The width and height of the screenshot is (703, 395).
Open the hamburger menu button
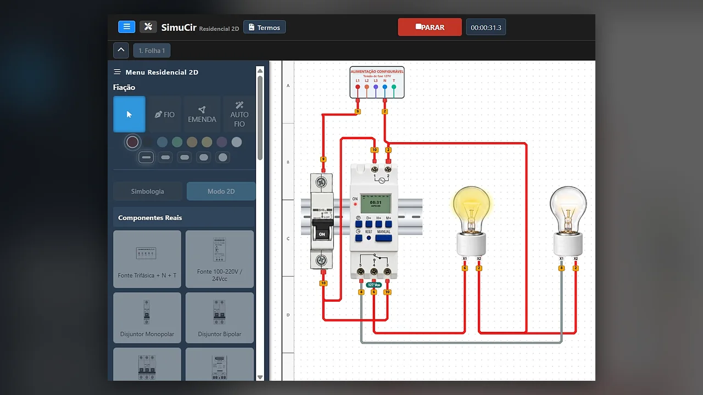[x=126, y=27]
